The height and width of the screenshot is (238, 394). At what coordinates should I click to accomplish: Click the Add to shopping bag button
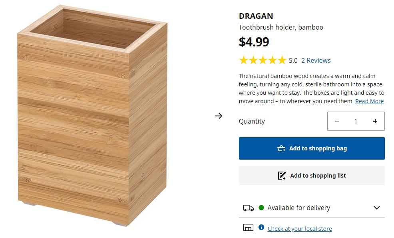pyautogui.click(x=312, y=148)
